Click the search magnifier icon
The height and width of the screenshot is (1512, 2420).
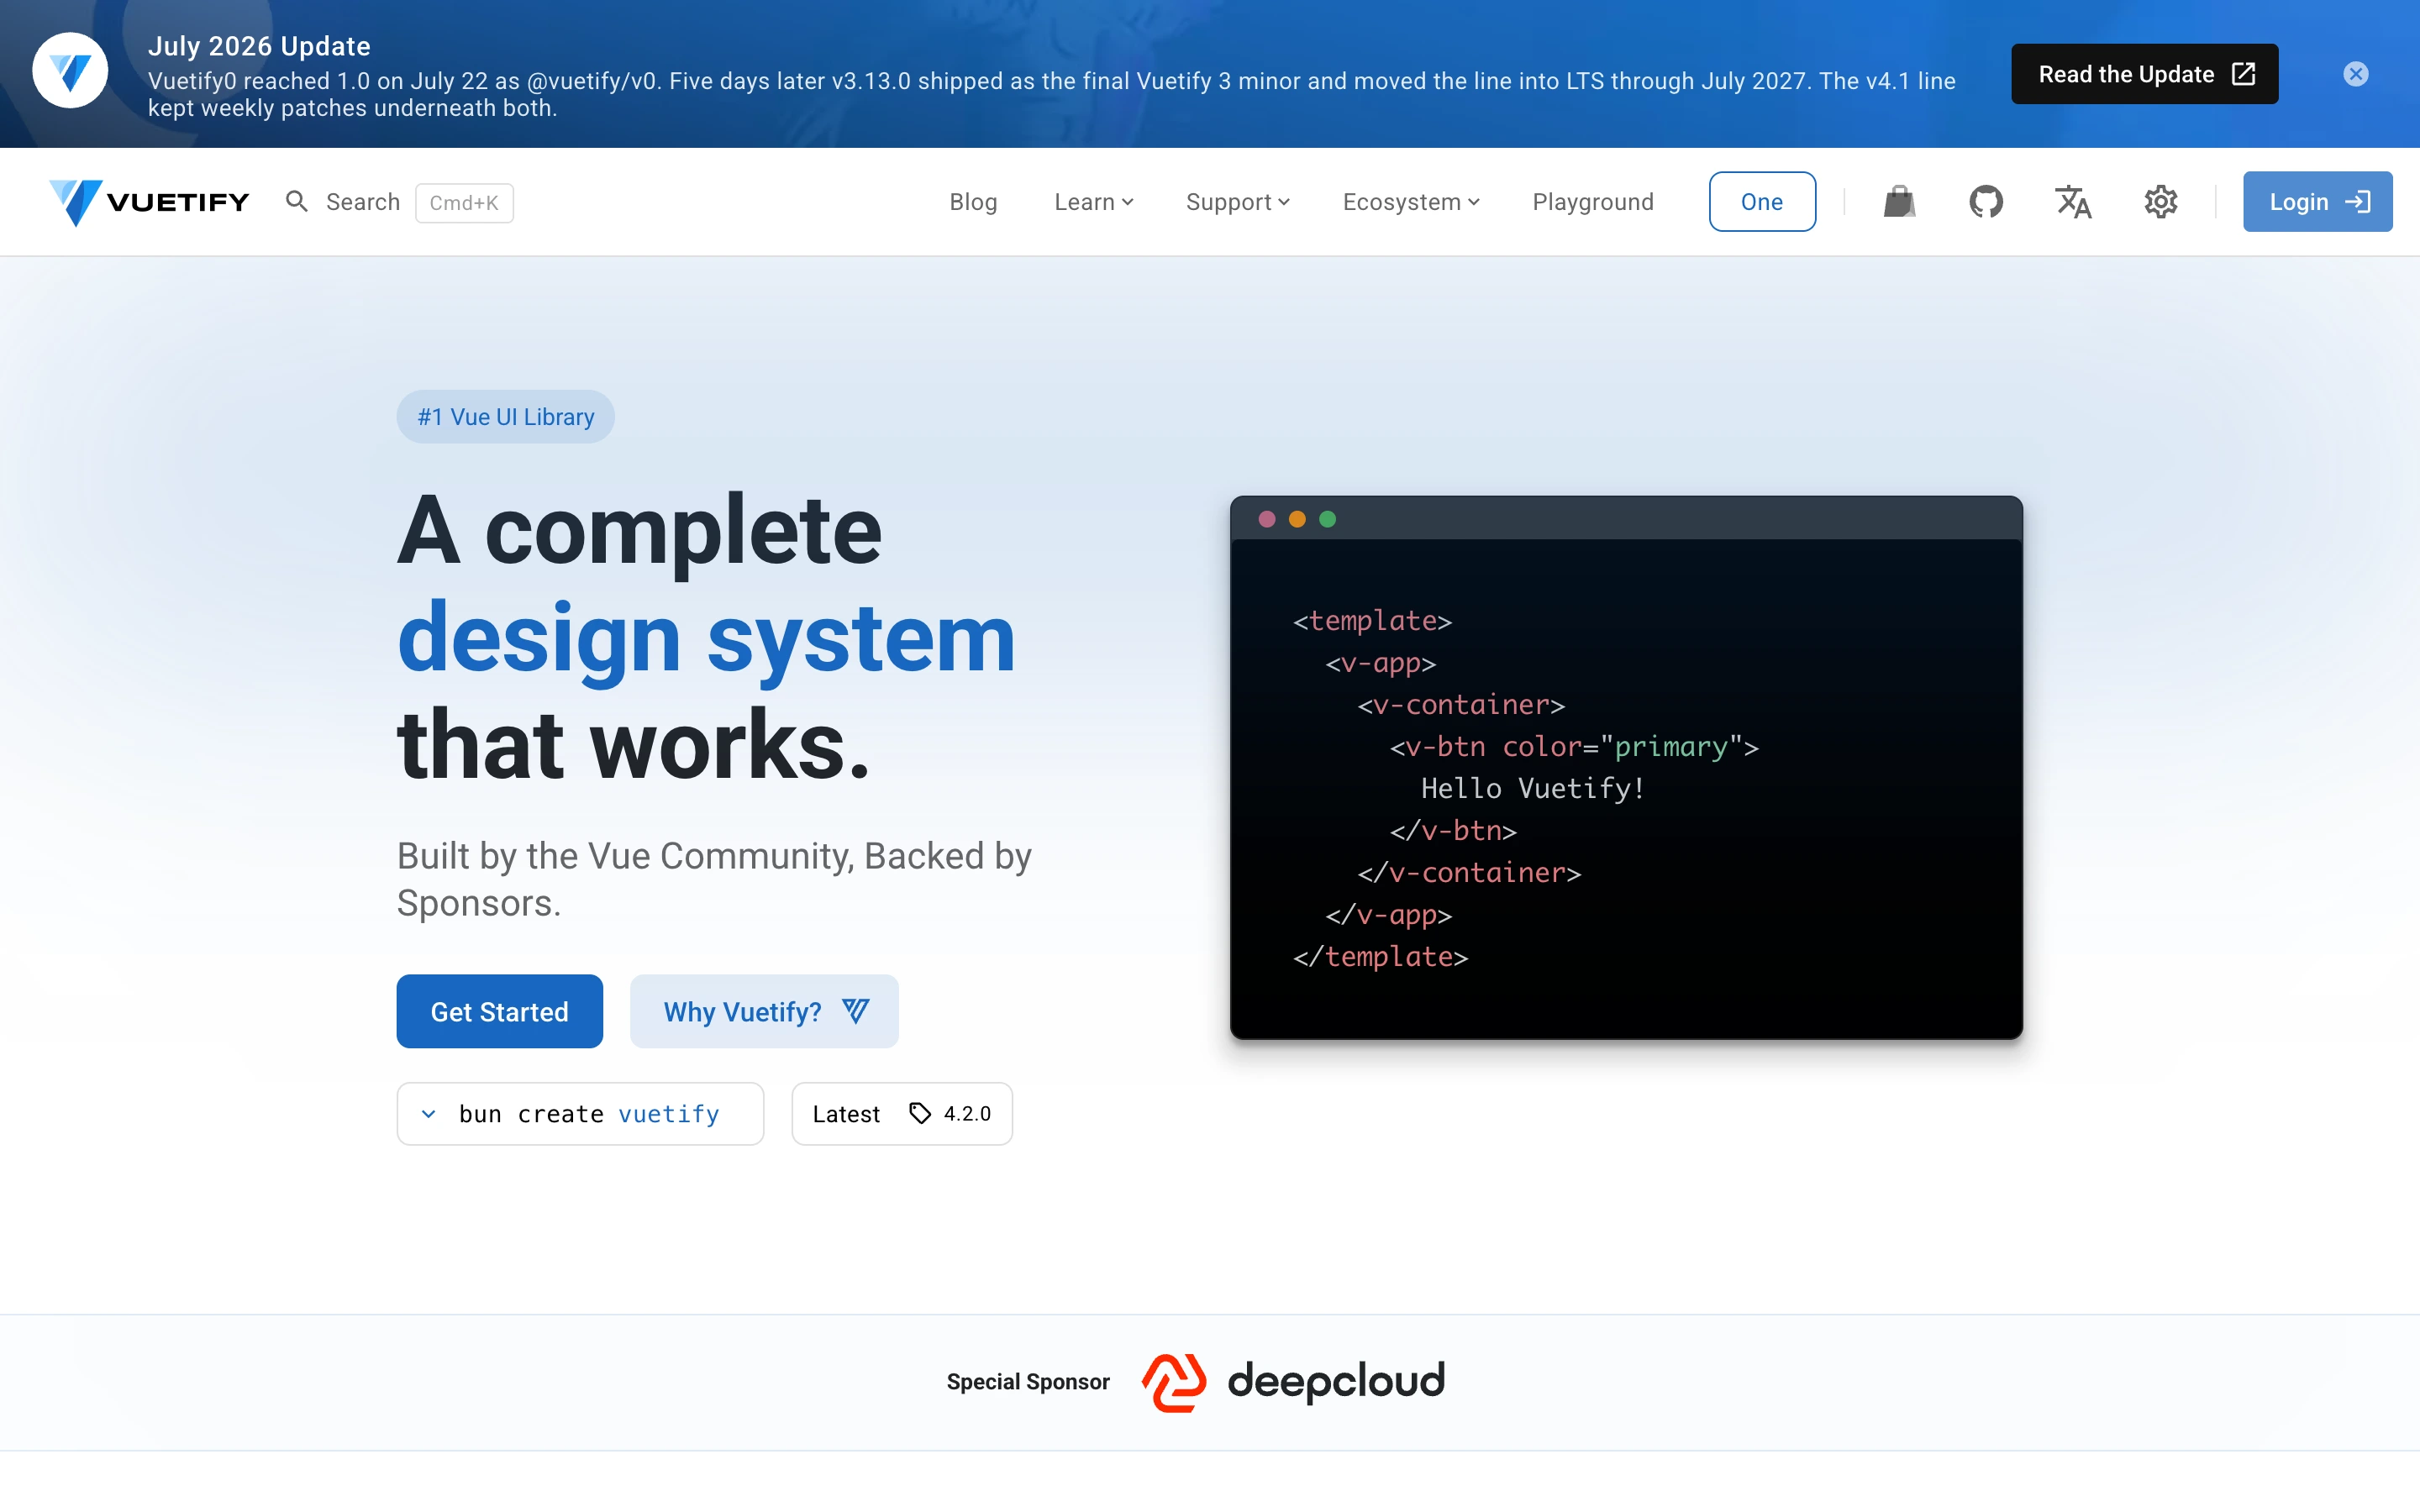(x=297, y=202)
